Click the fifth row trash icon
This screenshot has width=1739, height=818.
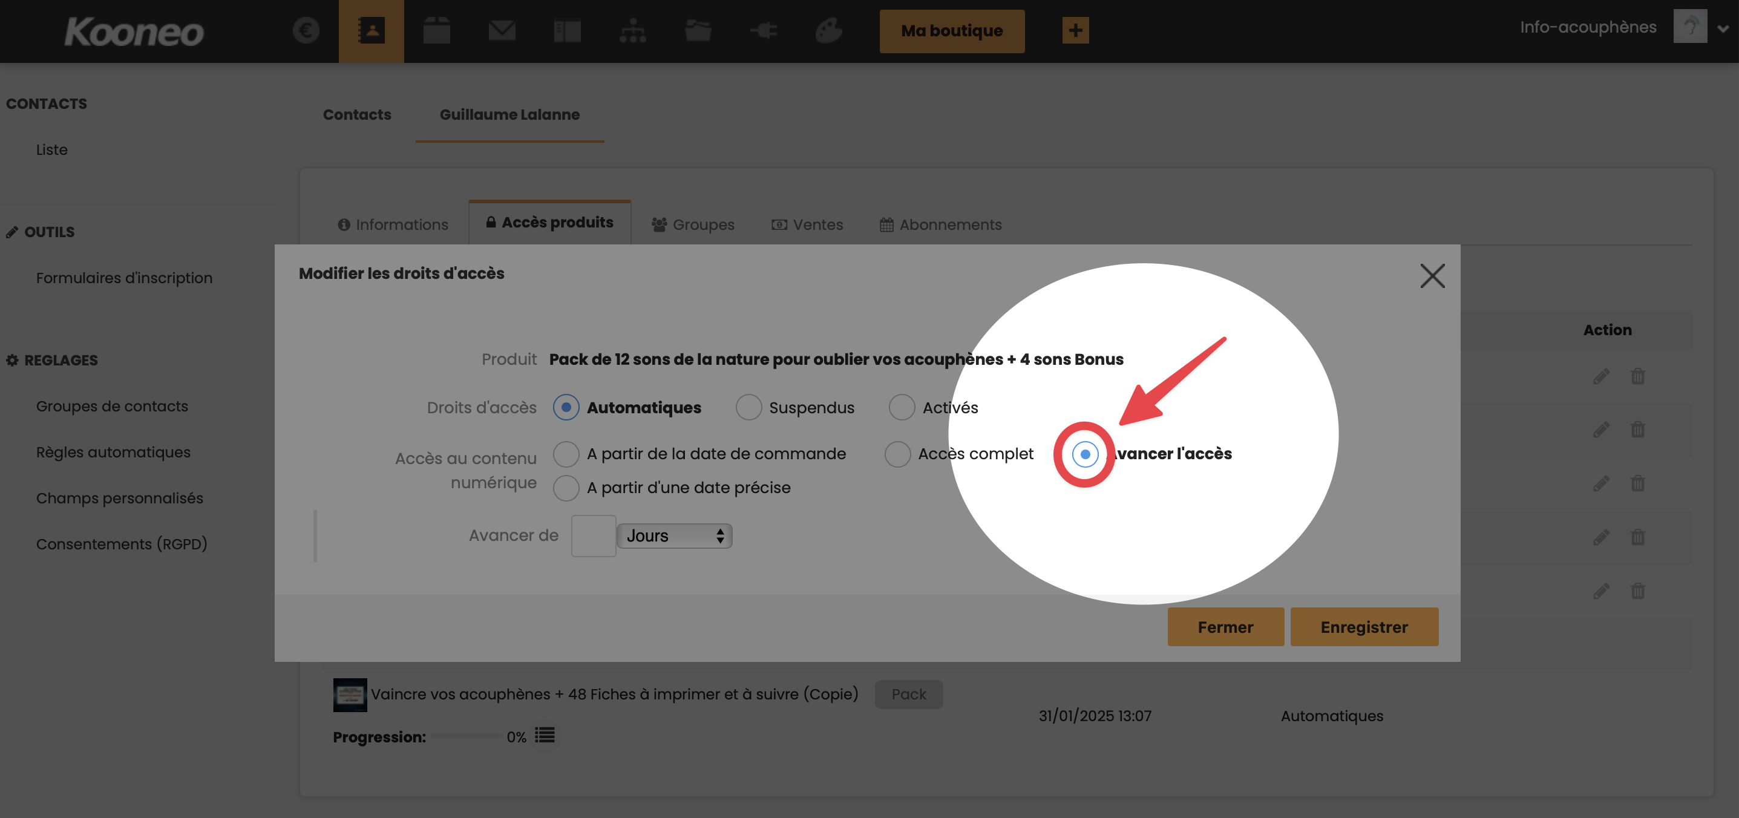[x=1638, y=591]
